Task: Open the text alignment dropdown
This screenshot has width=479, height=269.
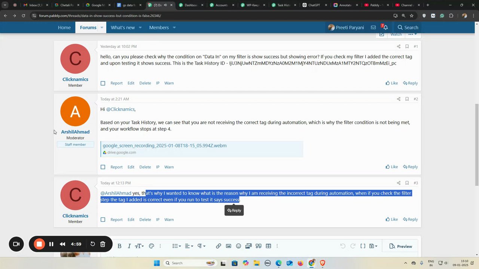Action: pyautogui.click(x=189, y=246)
